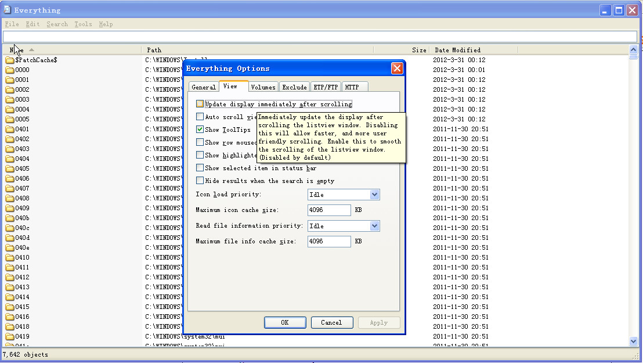Enable Update display immediately after scrolling
The height and width of the screenshot is (363, 643).
coord(200,104)
